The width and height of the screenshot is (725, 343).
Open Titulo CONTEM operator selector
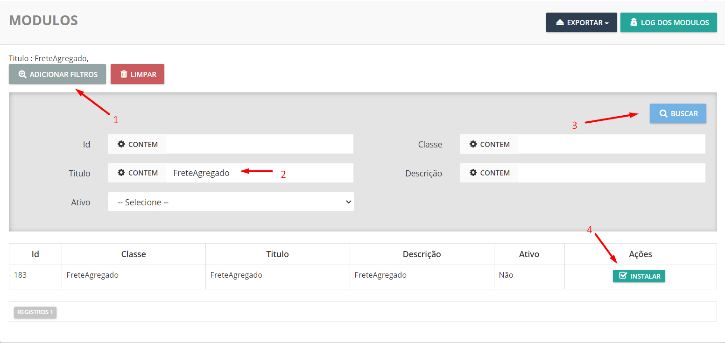tap(137, 173)
